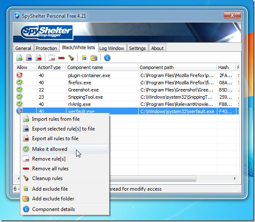Click the cleanup rules brush toolbar icon

pos(71,58)
